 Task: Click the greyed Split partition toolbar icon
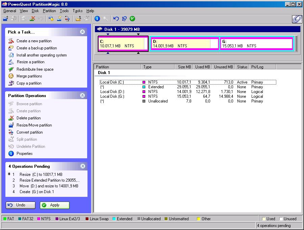(86, 19)
